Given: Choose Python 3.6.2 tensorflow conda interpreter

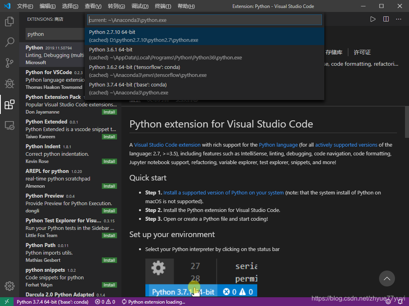Looking at the screenshot, I should (204, 71).
